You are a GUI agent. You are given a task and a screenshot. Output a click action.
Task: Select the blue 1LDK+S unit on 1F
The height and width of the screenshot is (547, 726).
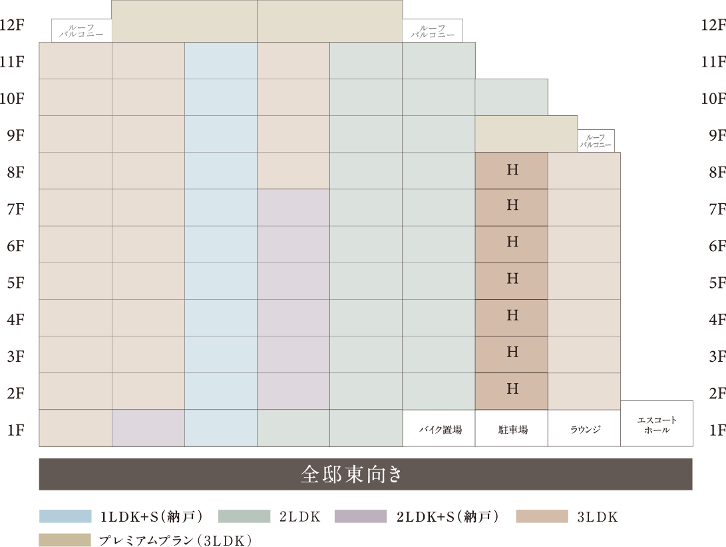pyautogui.click(x=221, y=428)
